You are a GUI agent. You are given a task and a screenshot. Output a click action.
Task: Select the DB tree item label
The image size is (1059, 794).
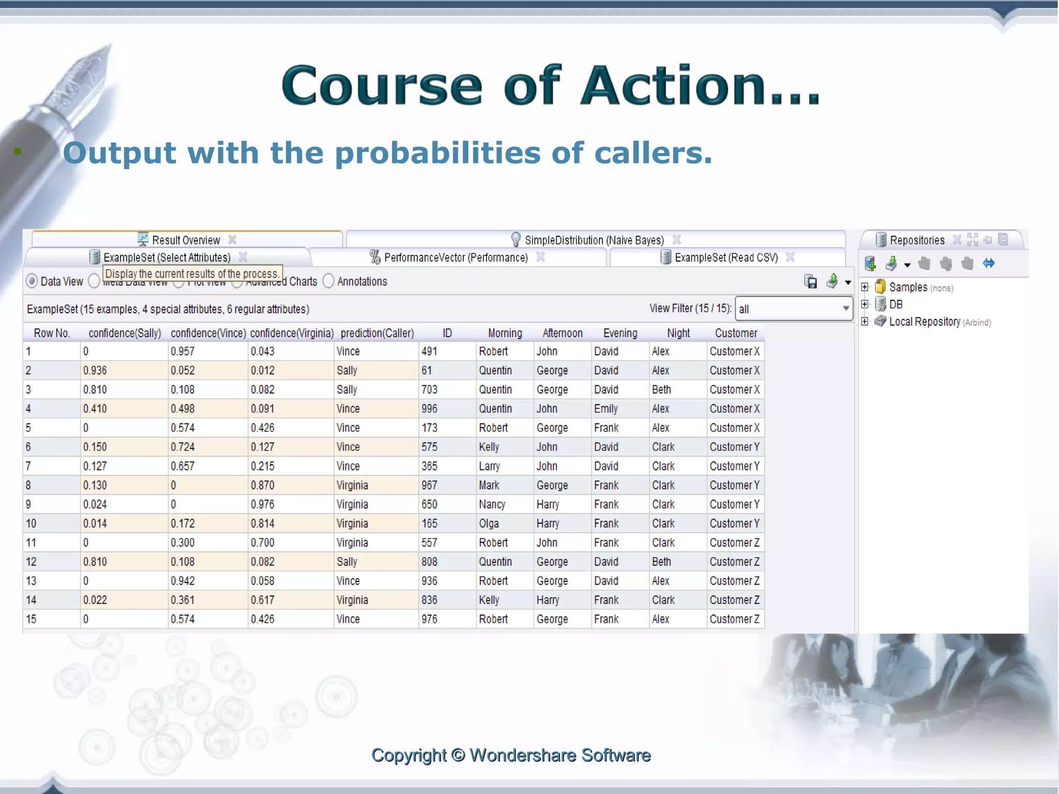(x=896, y=304)
